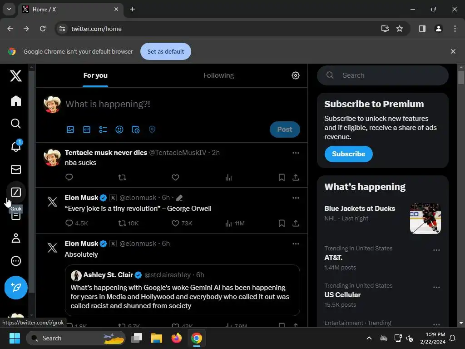Go to Home in the sidebar
Image resolution: width=465 pixels, height=349 pixels.
tap(16, 100)
